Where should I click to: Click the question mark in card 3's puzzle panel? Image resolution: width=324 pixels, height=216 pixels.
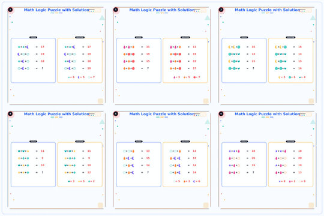tap(253, 68)
